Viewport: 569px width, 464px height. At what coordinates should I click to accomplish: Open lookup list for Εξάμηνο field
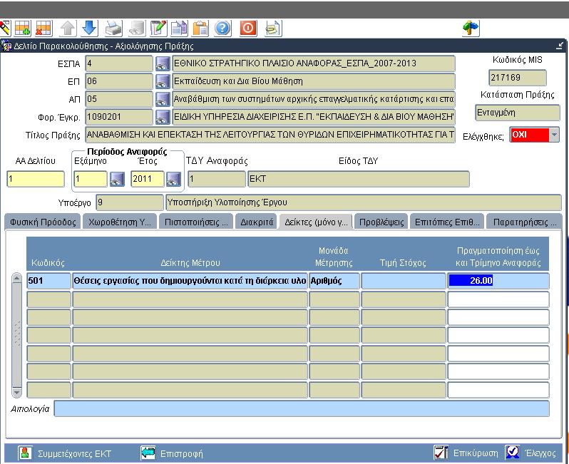pyautogui.click(x=117, y=179)
